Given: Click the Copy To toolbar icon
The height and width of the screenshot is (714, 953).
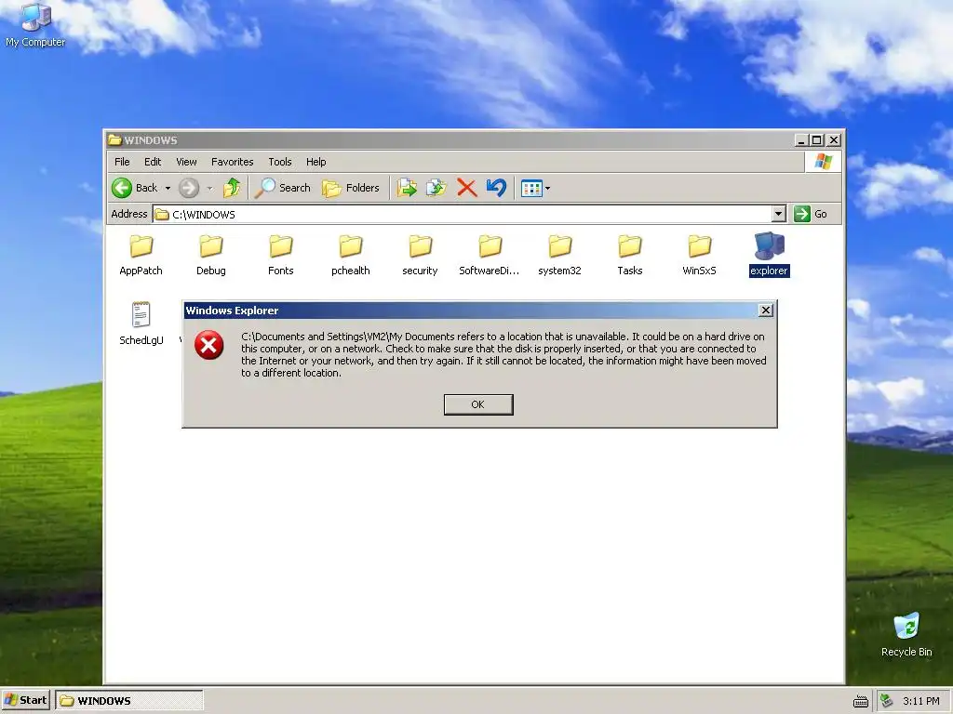Looking at the screenshot, I should pyautogui.click(x=436, y=188).
